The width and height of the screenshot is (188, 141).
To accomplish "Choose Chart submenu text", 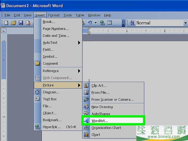I will pyautogui.click(x=96, y=135).
